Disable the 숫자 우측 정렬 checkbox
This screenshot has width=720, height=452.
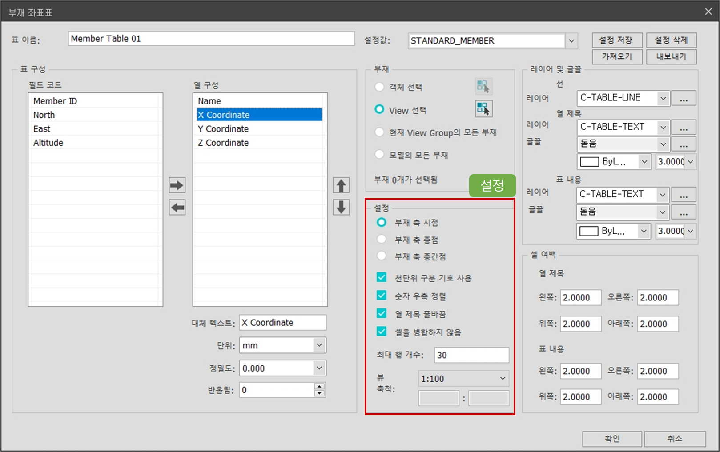tap(382, 296)
